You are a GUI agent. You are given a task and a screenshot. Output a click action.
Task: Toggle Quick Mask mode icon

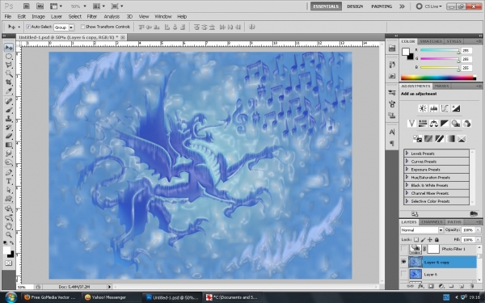pyautogui.click(x=9, y=263)
